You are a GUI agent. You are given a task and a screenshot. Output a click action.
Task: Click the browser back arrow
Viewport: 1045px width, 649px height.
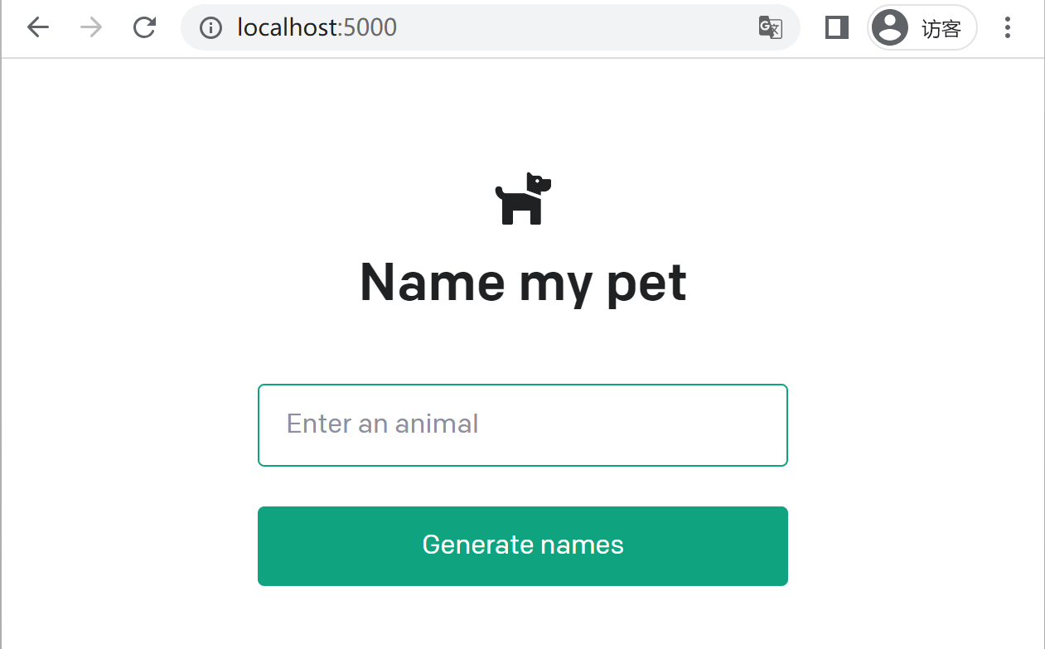[38, 27]
